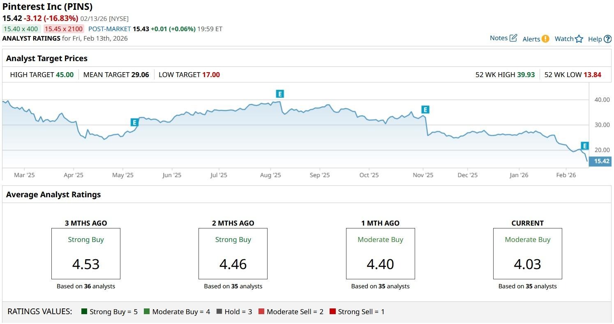Select the CURRENT rating box
This screenshot has width=614, height=324.
point(527,253)
